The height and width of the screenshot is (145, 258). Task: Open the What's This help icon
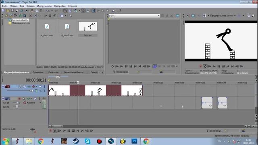click(x=120, y=11)
